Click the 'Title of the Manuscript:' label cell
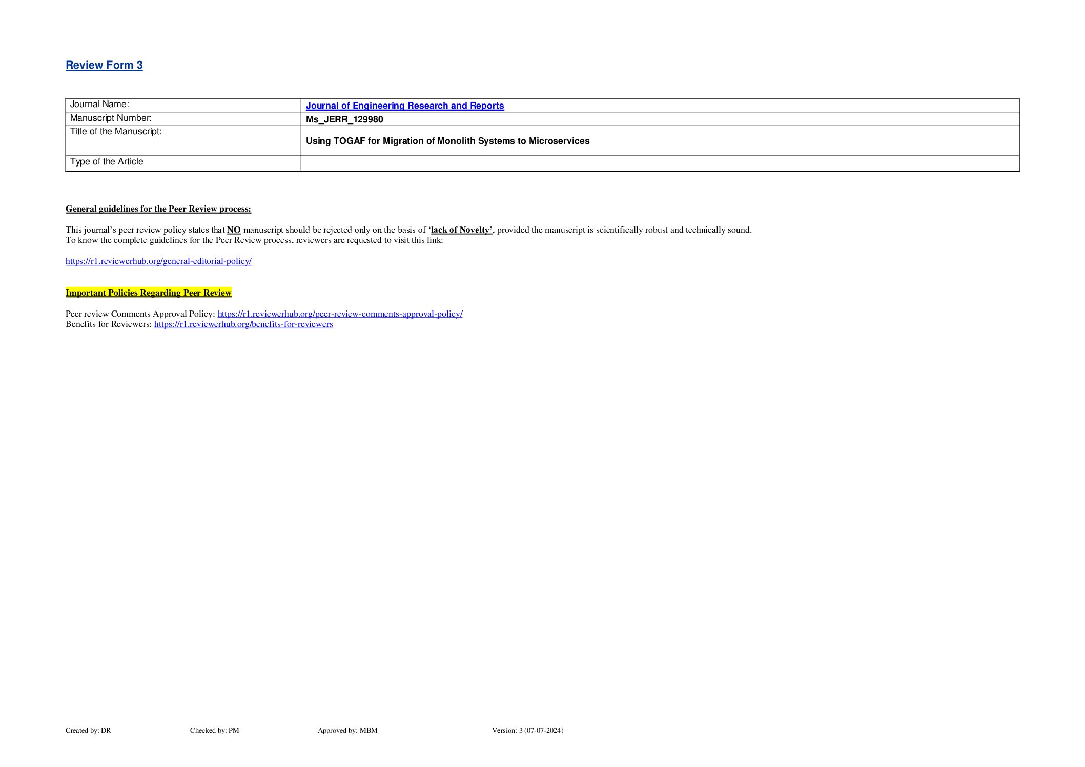Image resolution: width=1085 pixels, height=767 pixels. [116, 132]
